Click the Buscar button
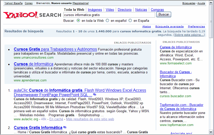The width and height of the screenshot is (214, 135). tap(164, 15)
